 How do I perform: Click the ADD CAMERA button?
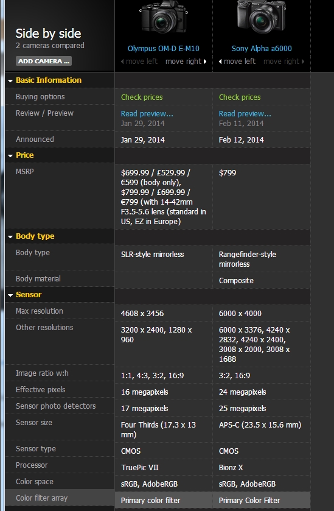(44, 61)
